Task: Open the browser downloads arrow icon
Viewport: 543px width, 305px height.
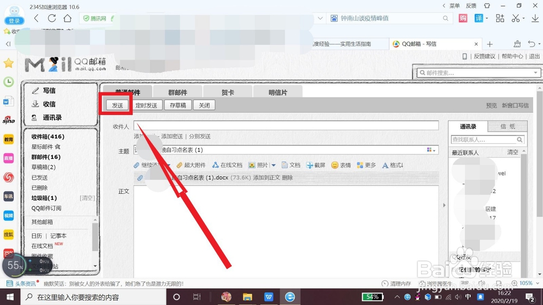Action: pyautogui.click(x=535, y=18)
